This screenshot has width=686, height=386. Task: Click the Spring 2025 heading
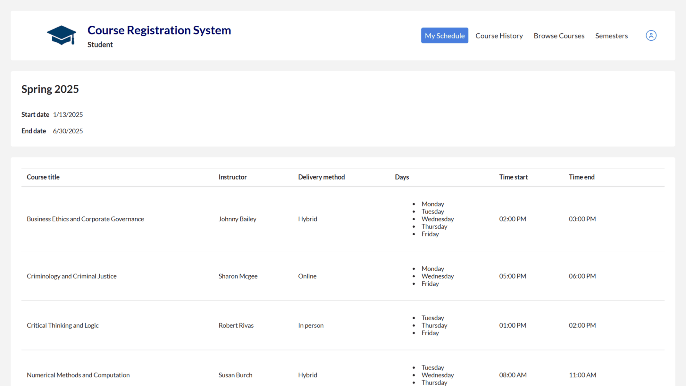point(50,89)
